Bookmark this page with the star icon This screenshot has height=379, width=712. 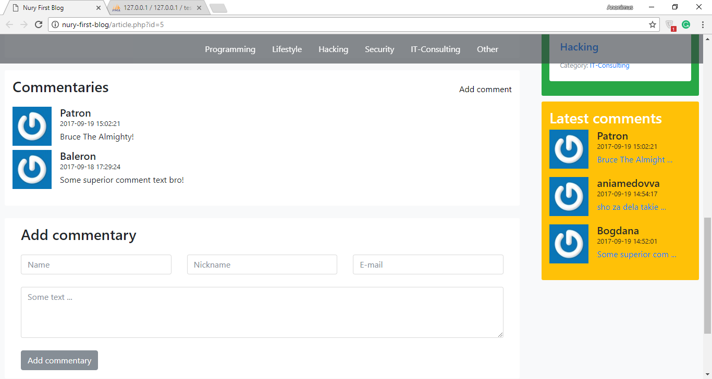click(652, 24)
